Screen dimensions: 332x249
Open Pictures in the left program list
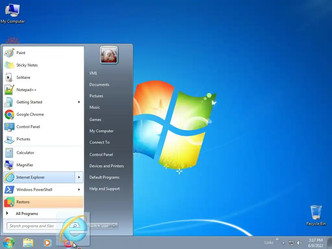coord(43,139)
